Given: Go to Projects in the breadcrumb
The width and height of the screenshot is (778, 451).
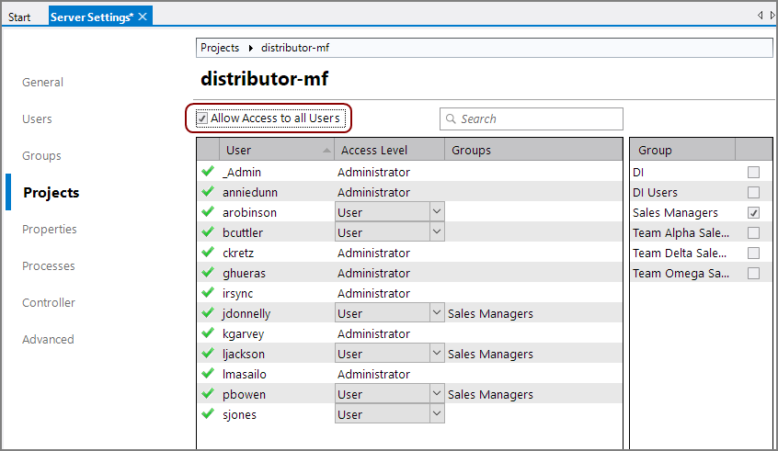Looking at the screenshot, I should tap(220, 48).
